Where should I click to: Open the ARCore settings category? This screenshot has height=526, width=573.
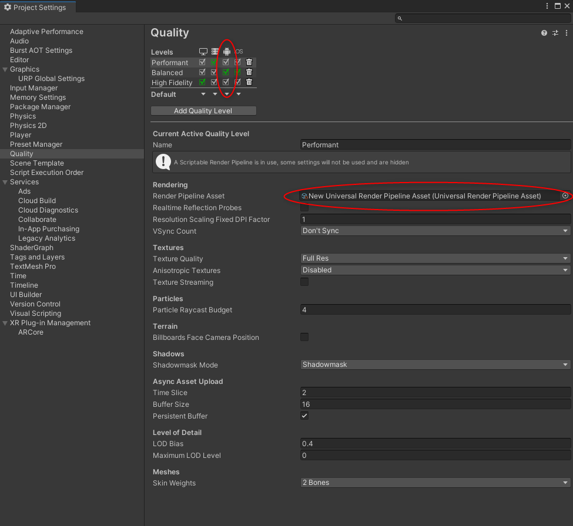click(x=31, y=332)
